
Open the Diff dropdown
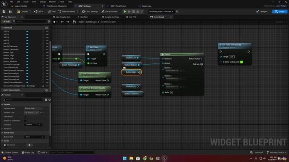tap(38, 12)
